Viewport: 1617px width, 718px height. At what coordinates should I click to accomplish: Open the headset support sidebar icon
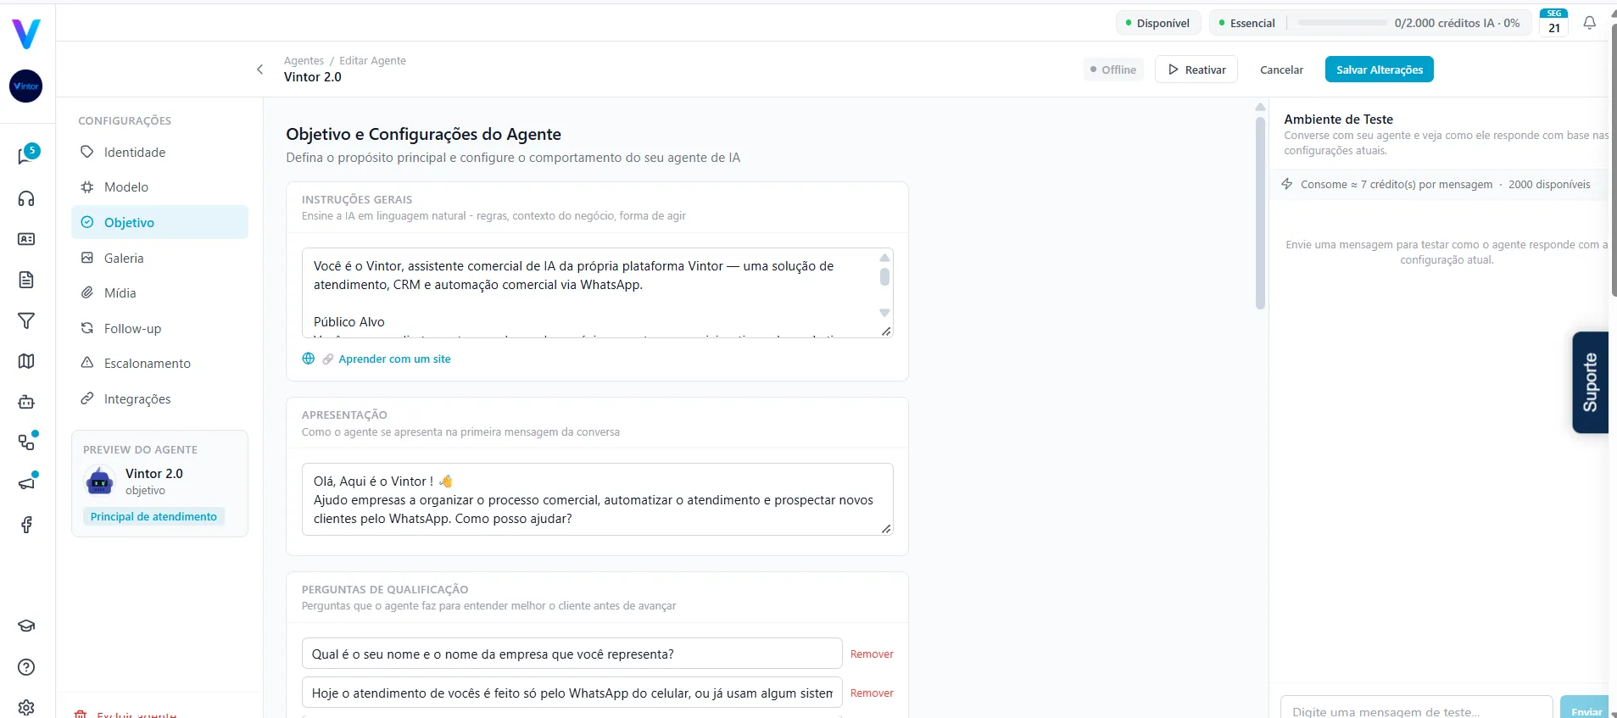click(x=26, y=198)
